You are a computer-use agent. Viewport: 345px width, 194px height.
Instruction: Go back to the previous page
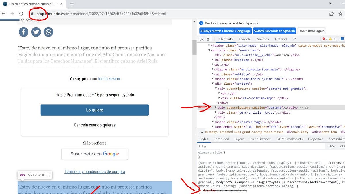coord(4,14)
